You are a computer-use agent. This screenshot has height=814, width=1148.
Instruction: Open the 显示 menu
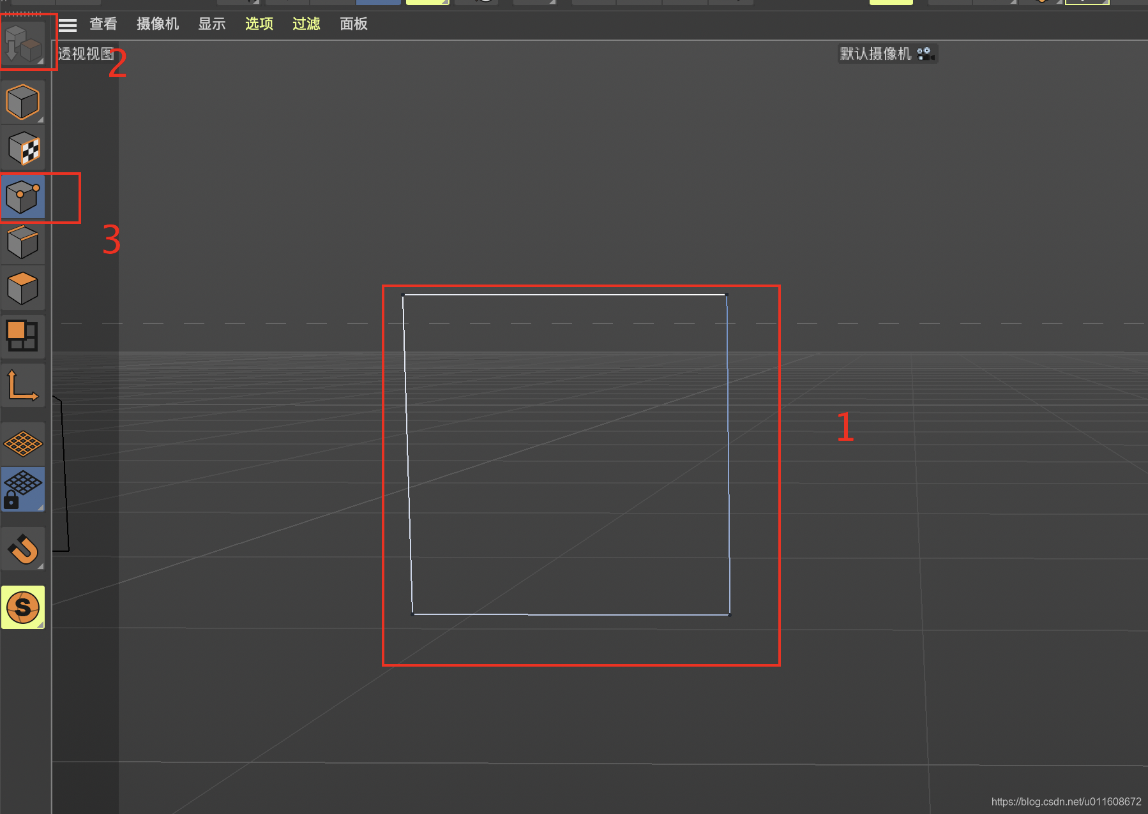pyautogui.click(x=212, y=24)
